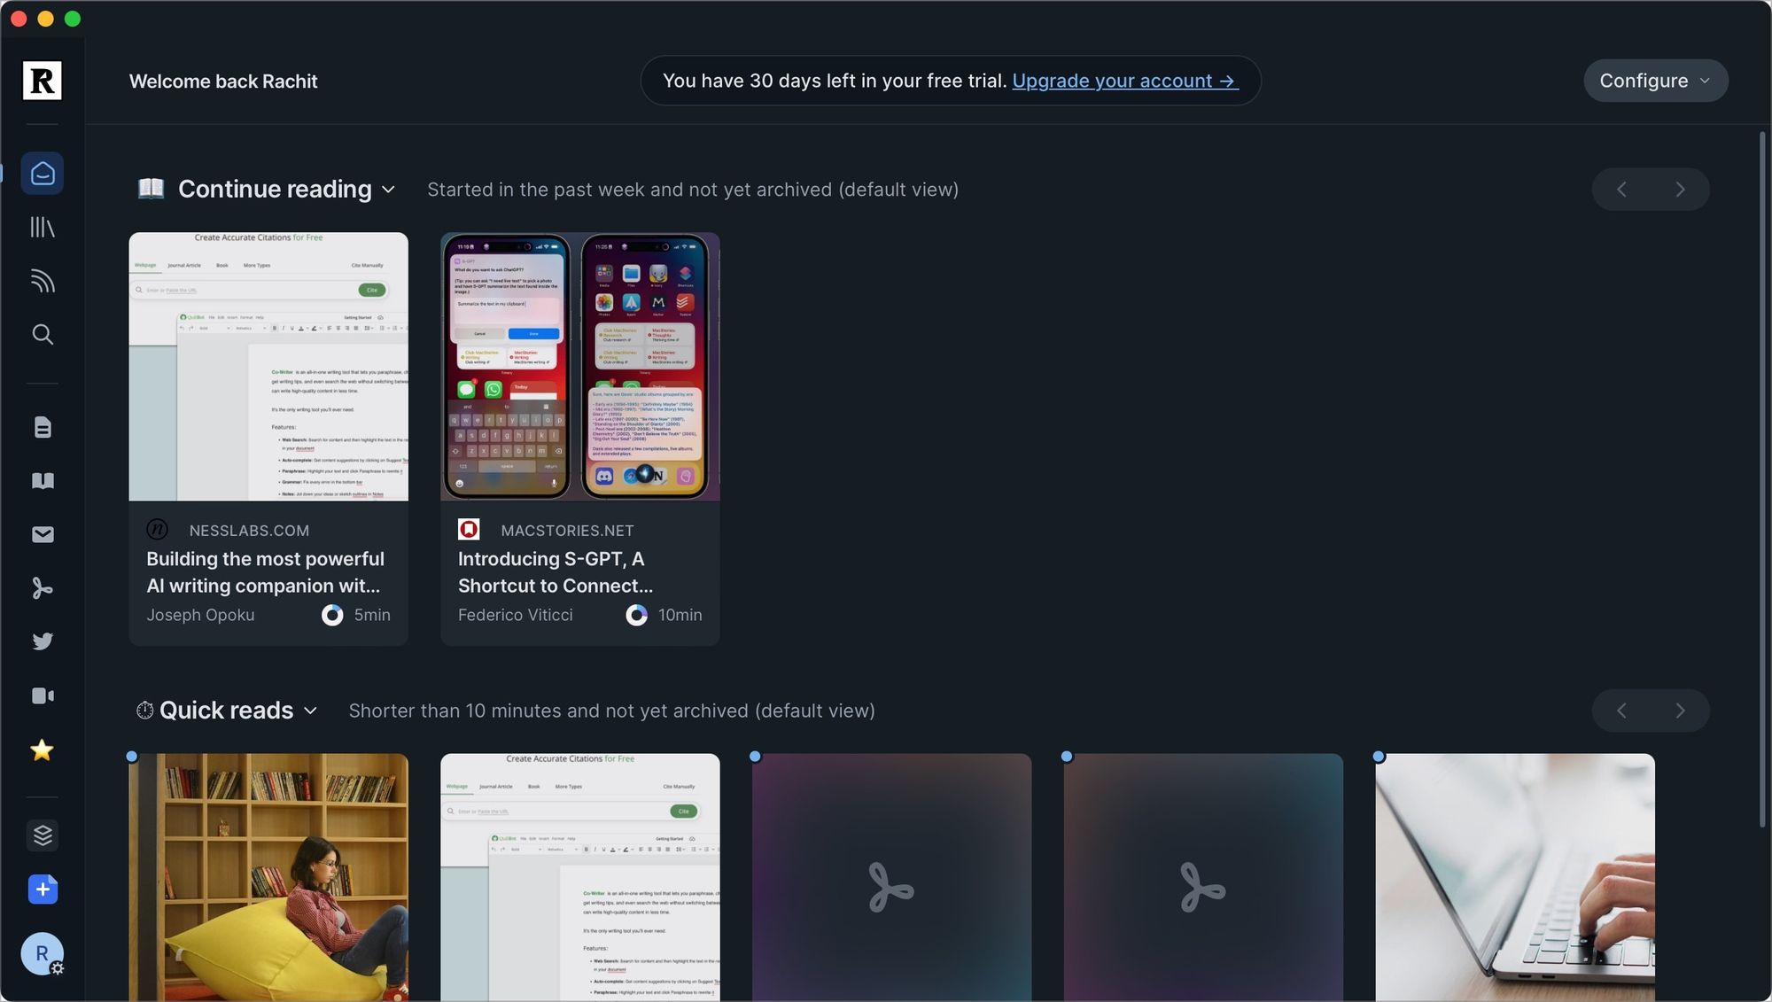
Task: Open the Home/Read later inbox icon
Action: (42, 172)
